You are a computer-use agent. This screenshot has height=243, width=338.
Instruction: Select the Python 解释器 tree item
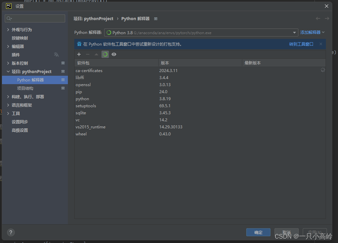click(x=35, y=80)
